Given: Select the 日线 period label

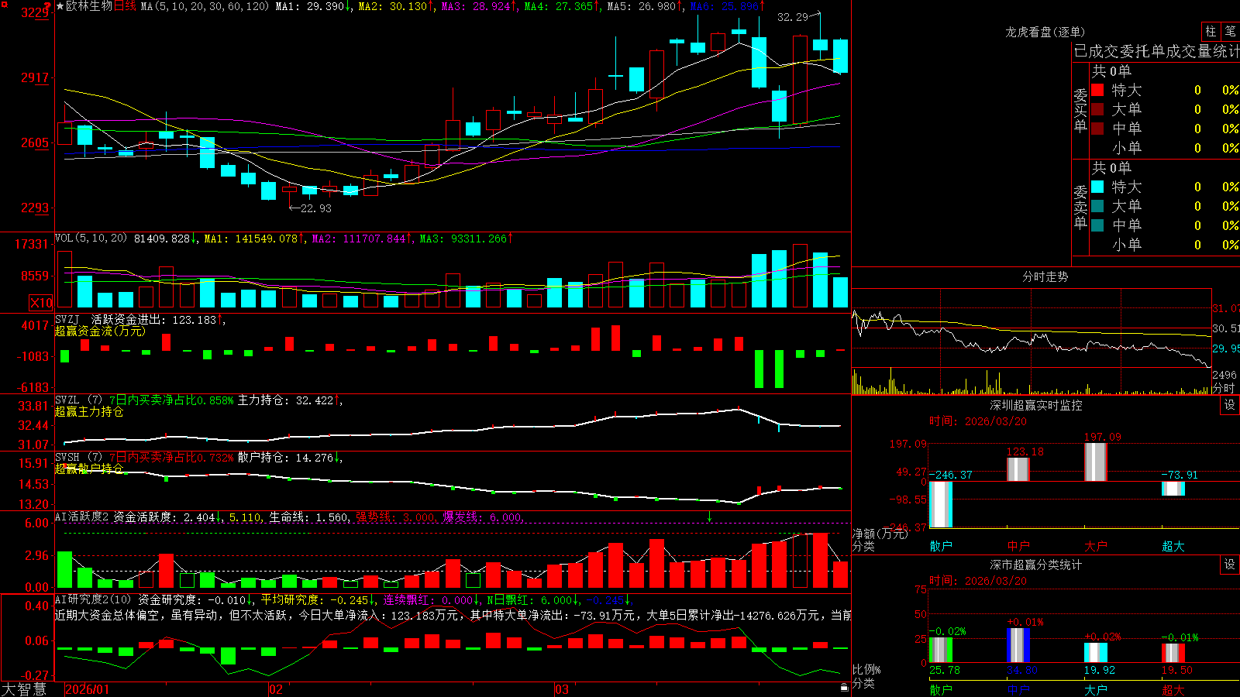Looking at the screenshot, I should (x=125, y=6).
